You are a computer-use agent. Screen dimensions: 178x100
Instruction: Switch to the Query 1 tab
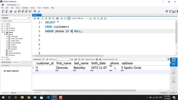tap(36, 15)
